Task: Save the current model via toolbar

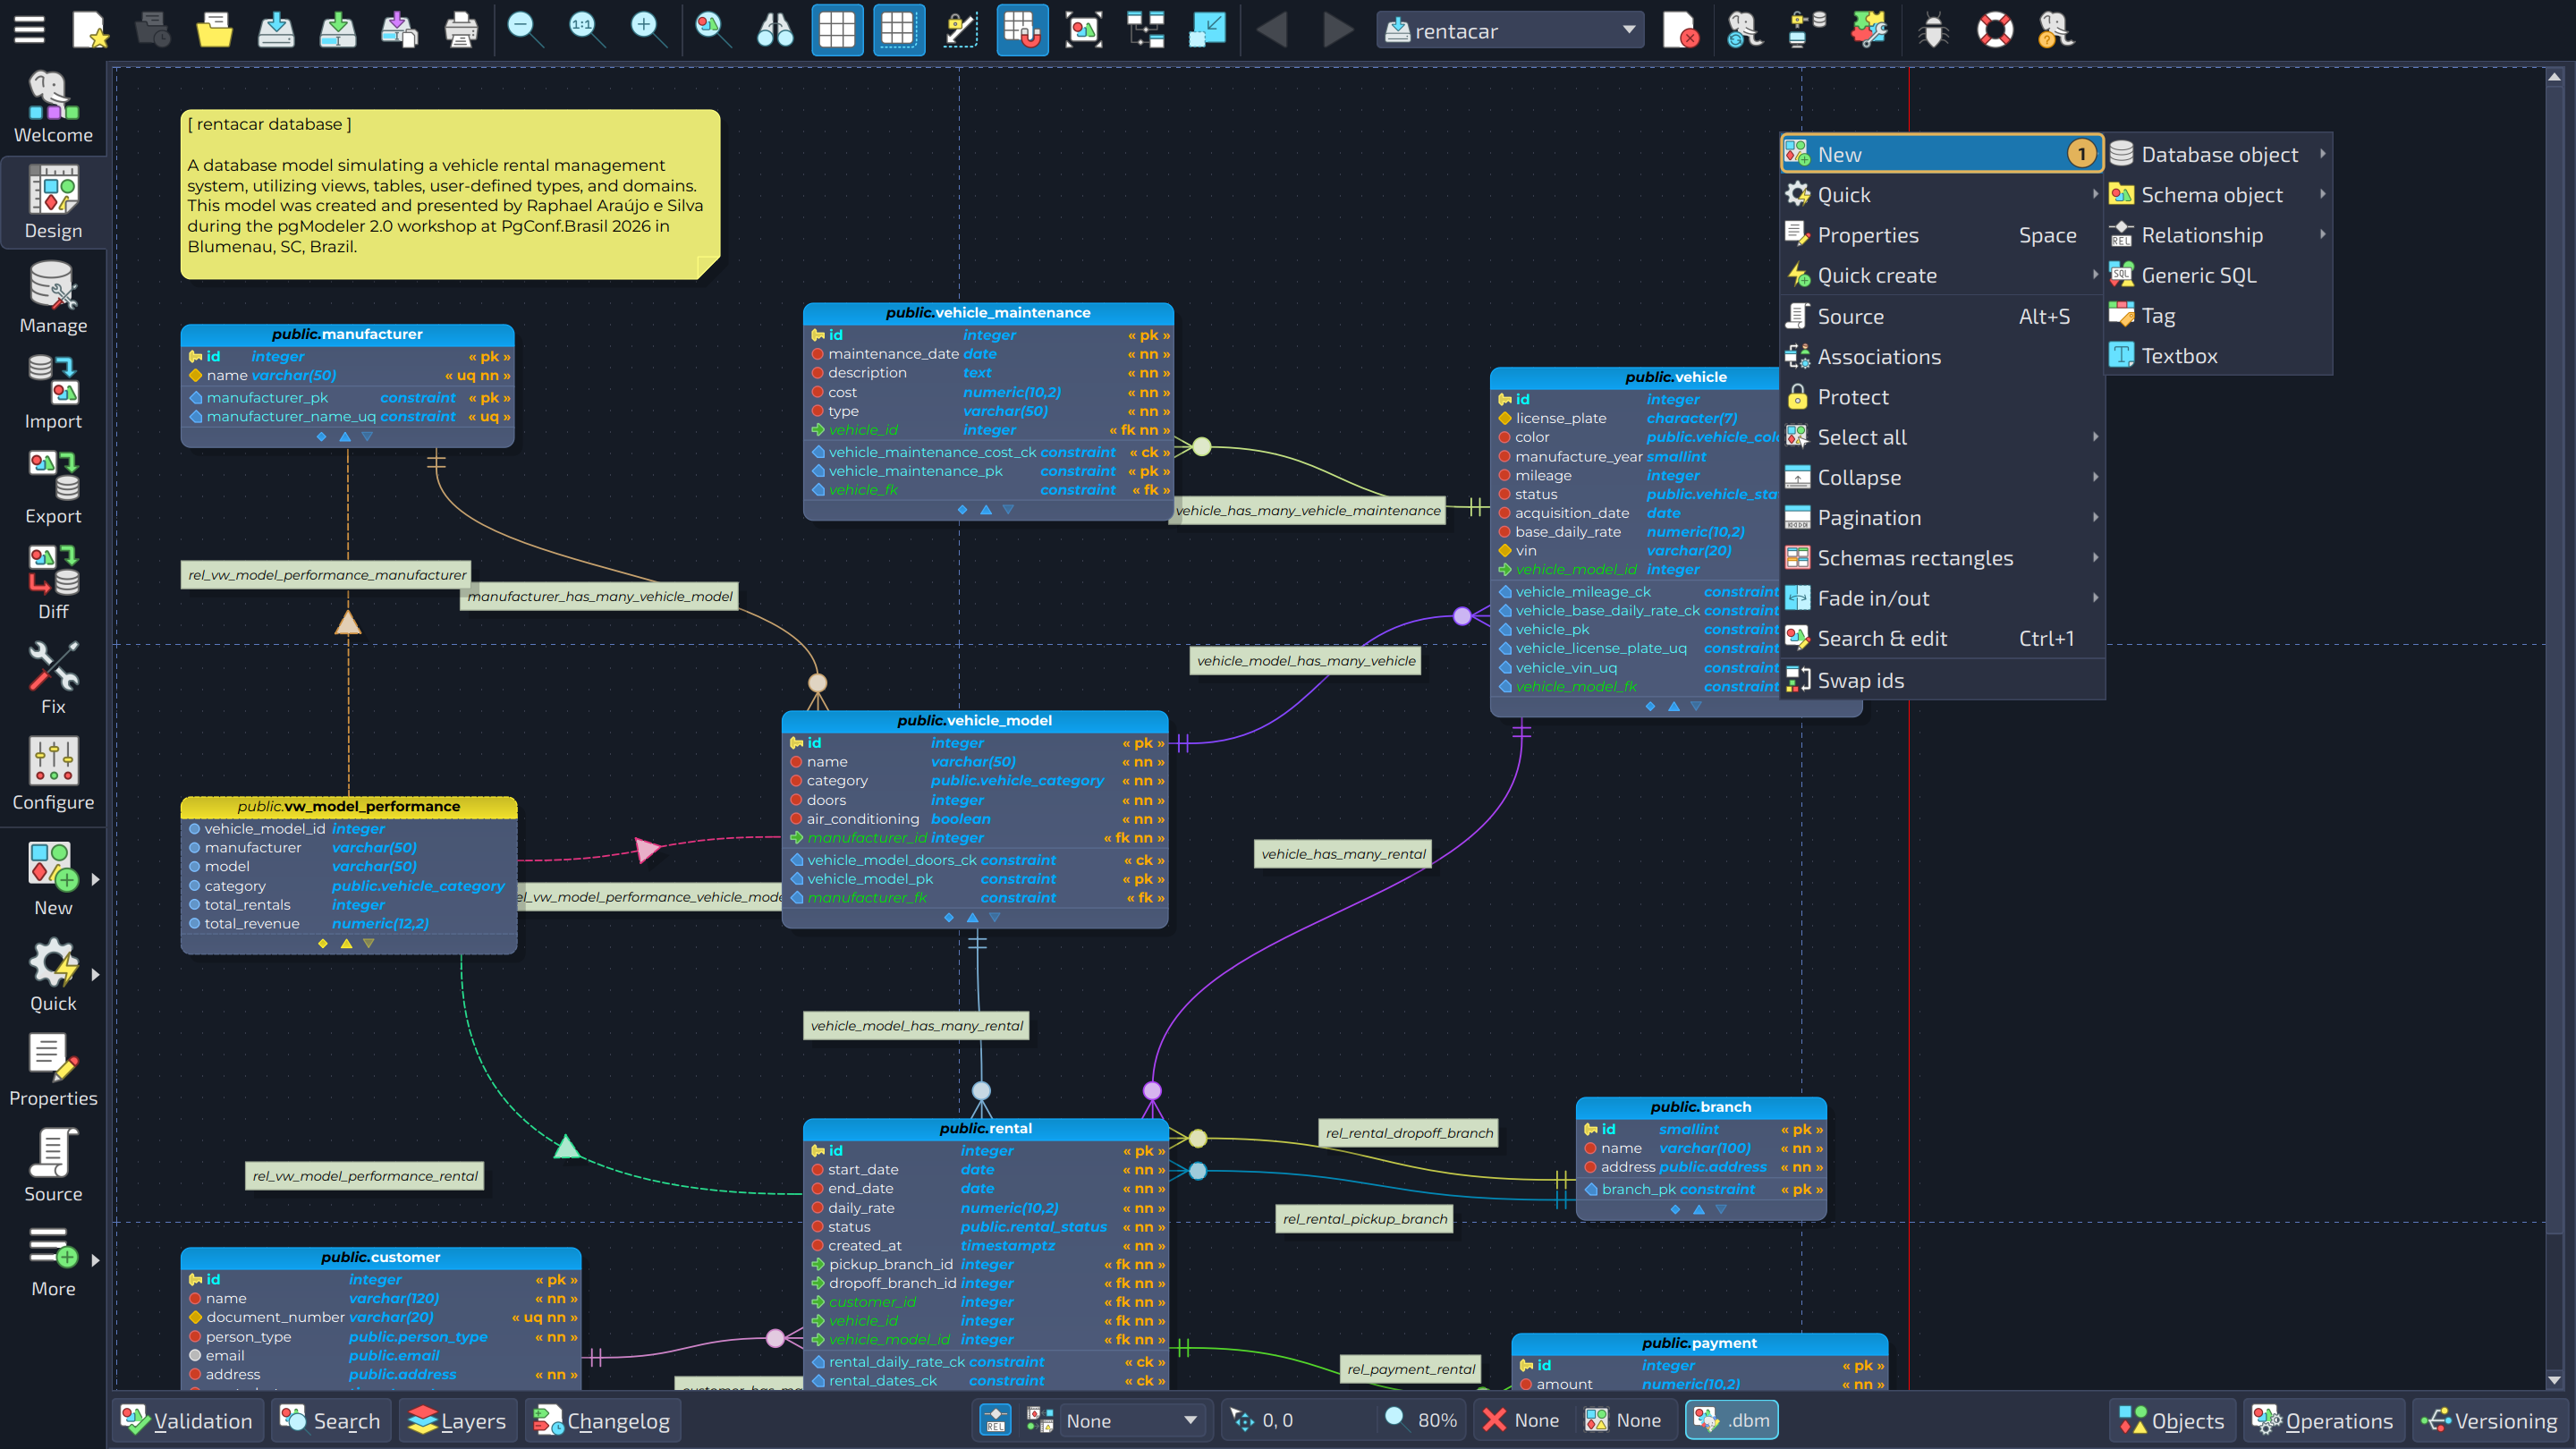Action: (x=276, y=30)
